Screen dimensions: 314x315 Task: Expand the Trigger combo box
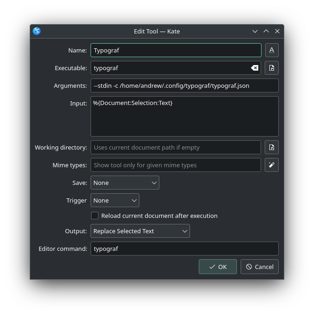click(115, 200)
